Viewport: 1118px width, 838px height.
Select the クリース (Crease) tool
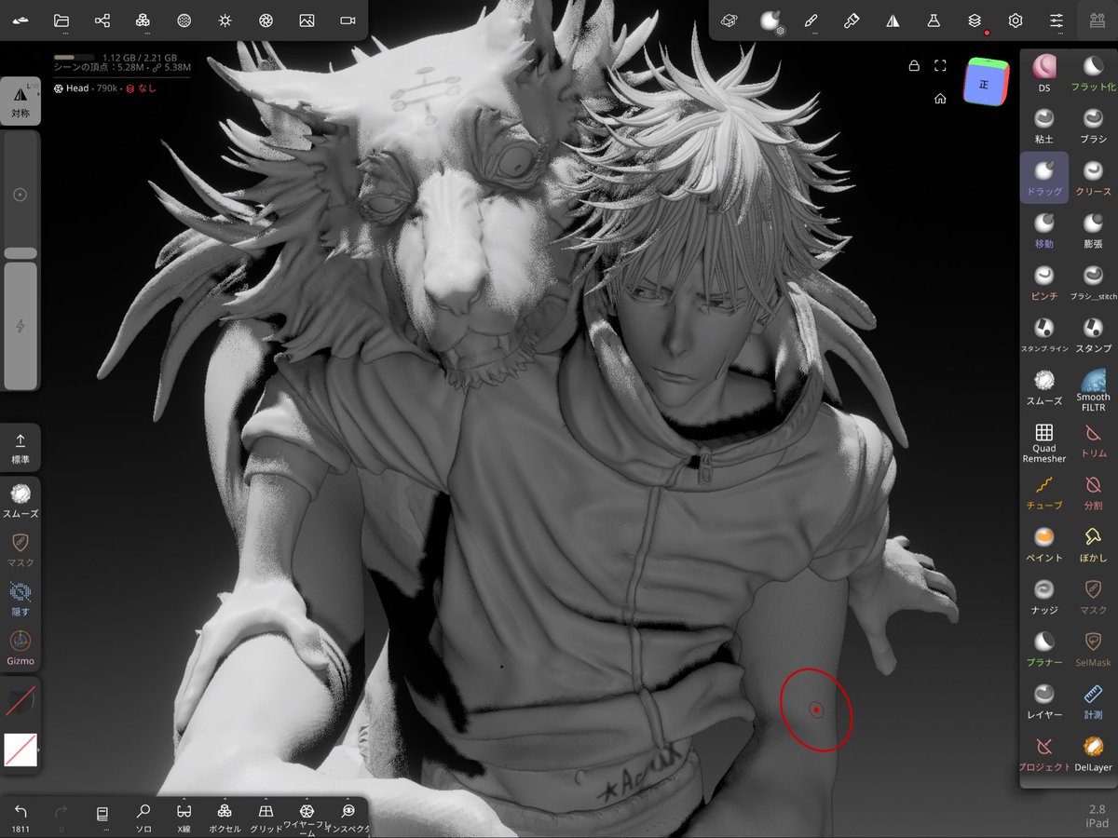pyautogui.click(x=1093, y=178)
